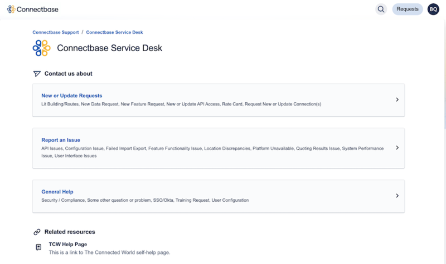Click the General Help topics description
Image resolution: width=446 pixels, height=264 pixels.
point(145,200)
